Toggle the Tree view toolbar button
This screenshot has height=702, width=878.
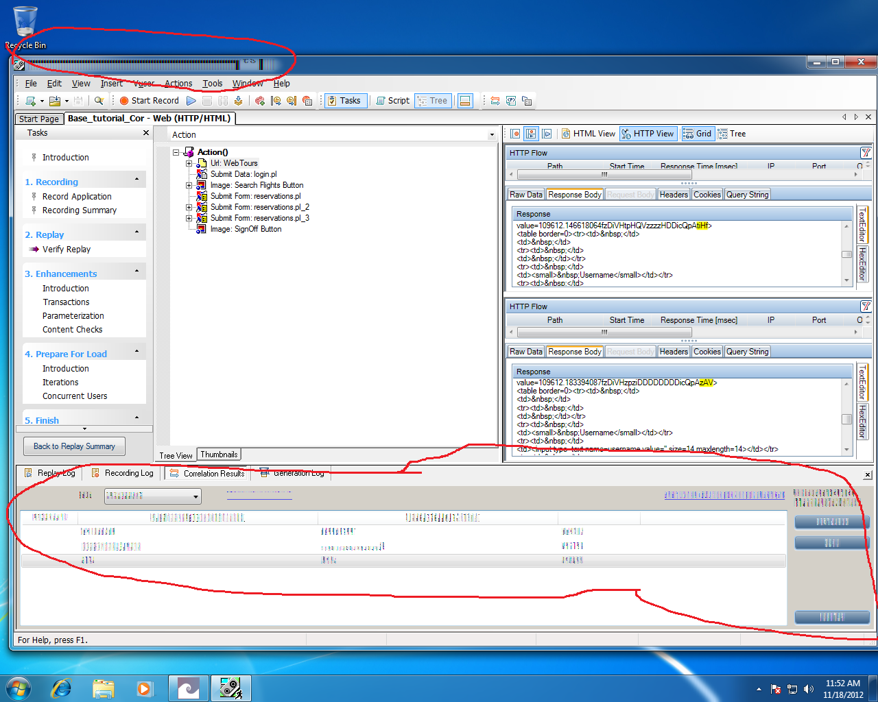pos(433,101)
